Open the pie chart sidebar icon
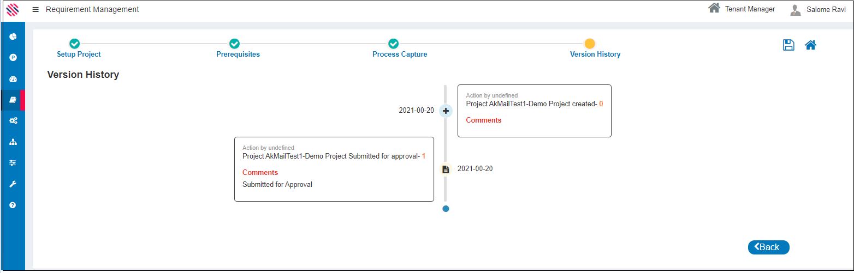Viewport: 854px width, 273px height. tap(13, 37)
